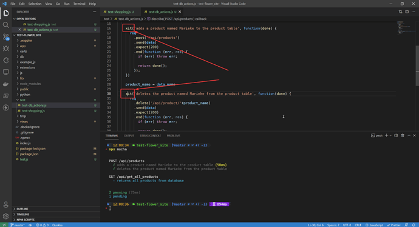Screen dimensions: 419x227
Task: Kill terminal using trash icon
Action: pyautogui.click(x=403, y=136)
